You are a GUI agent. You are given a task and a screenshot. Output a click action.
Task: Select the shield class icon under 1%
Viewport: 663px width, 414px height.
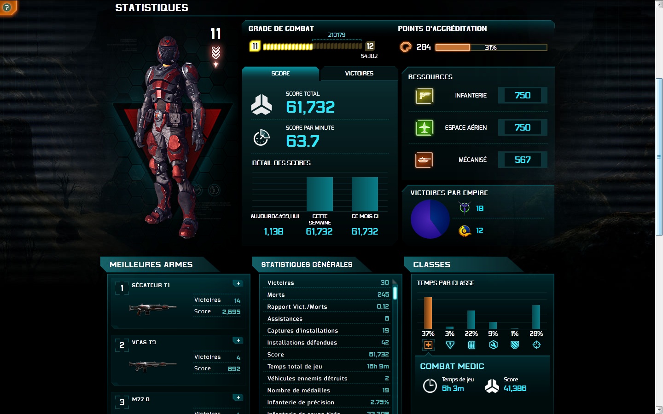(515, 345)
